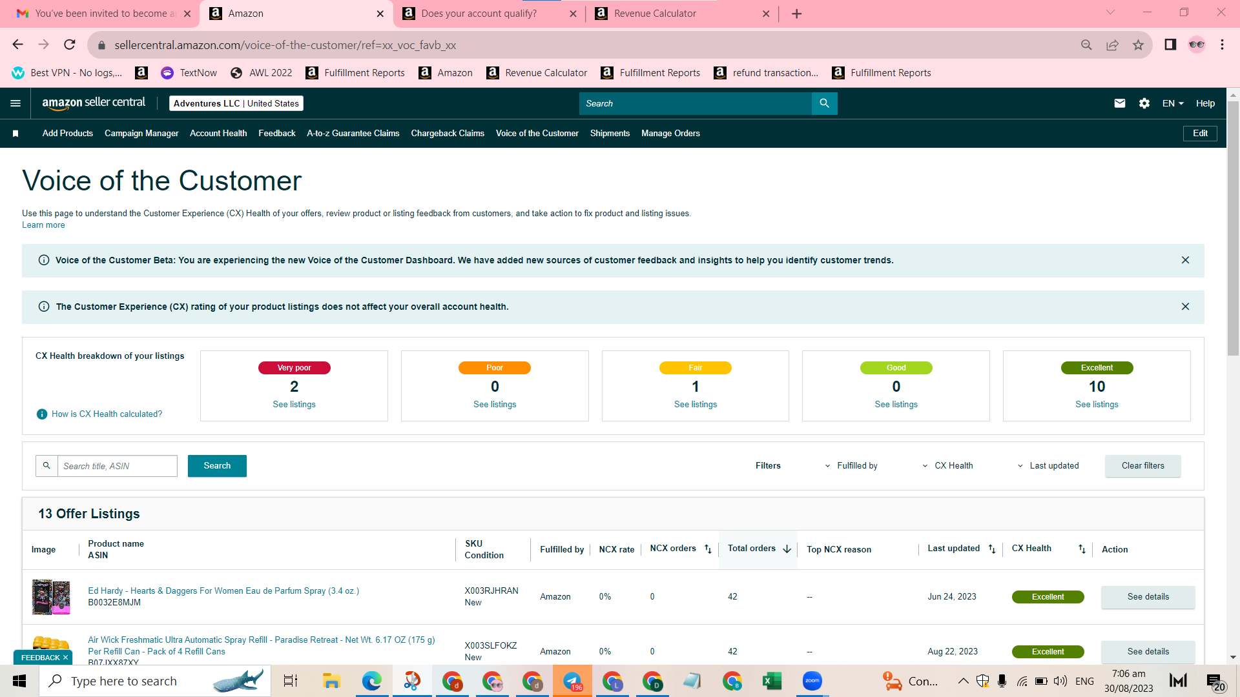The height and width of the screenshot is (697, 1240).
Task: Open the messages envelope icon
Action: tap(1120, 103)
